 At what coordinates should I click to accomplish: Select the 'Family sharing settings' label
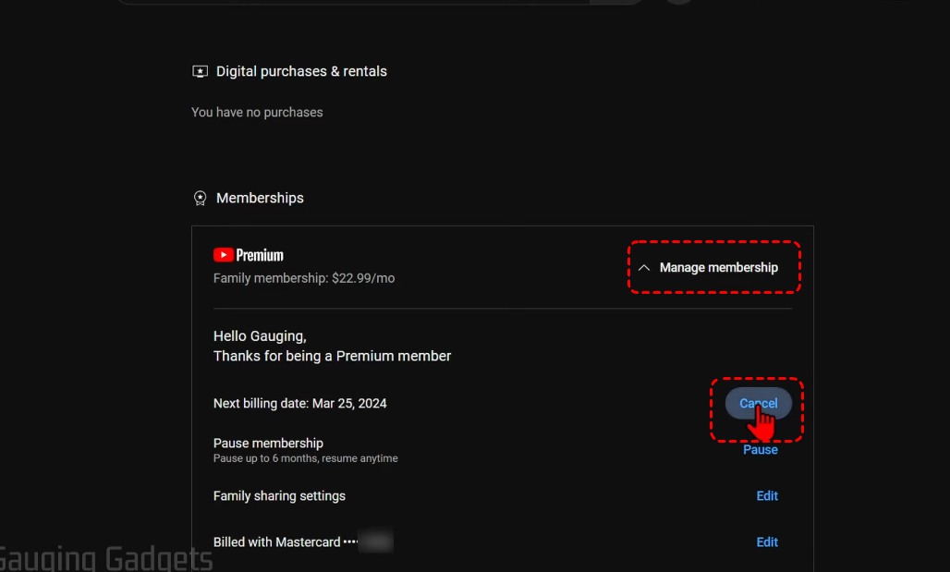pos(279,495)
